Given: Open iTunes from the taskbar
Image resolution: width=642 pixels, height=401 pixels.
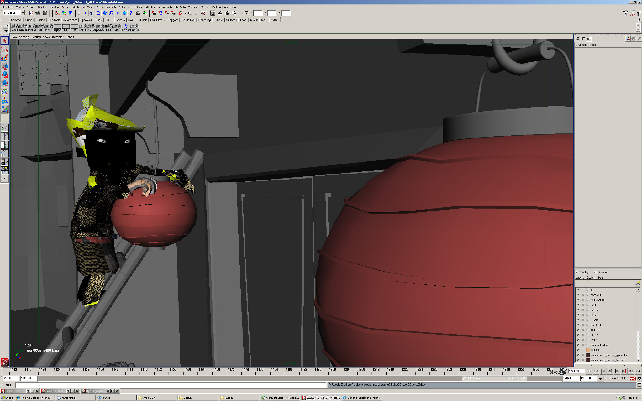Looking at the screenshot, I should click(x=116, y=398).
